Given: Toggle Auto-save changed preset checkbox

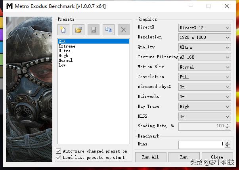Looking at the screenshot, I should point(58,151).
